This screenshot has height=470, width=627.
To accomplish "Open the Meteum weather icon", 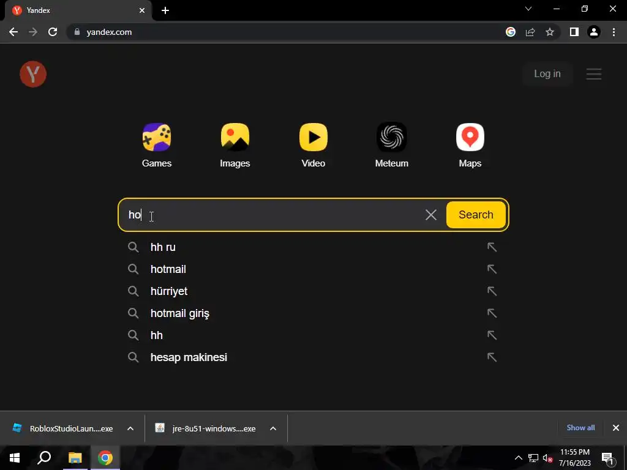I will pyautogui.click(x=392, y=137).
